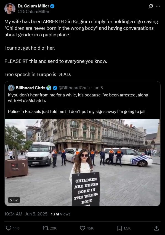The image size is (165, 235).
Task: Open Dr. Calum Miller's profile avatar
Action: click(10, 9)
